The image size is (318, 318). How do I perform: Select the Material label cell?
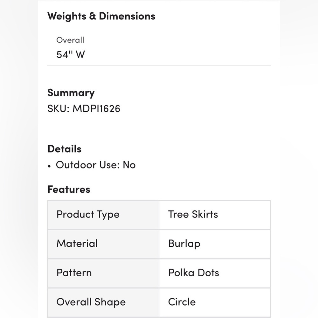[103, 244]
